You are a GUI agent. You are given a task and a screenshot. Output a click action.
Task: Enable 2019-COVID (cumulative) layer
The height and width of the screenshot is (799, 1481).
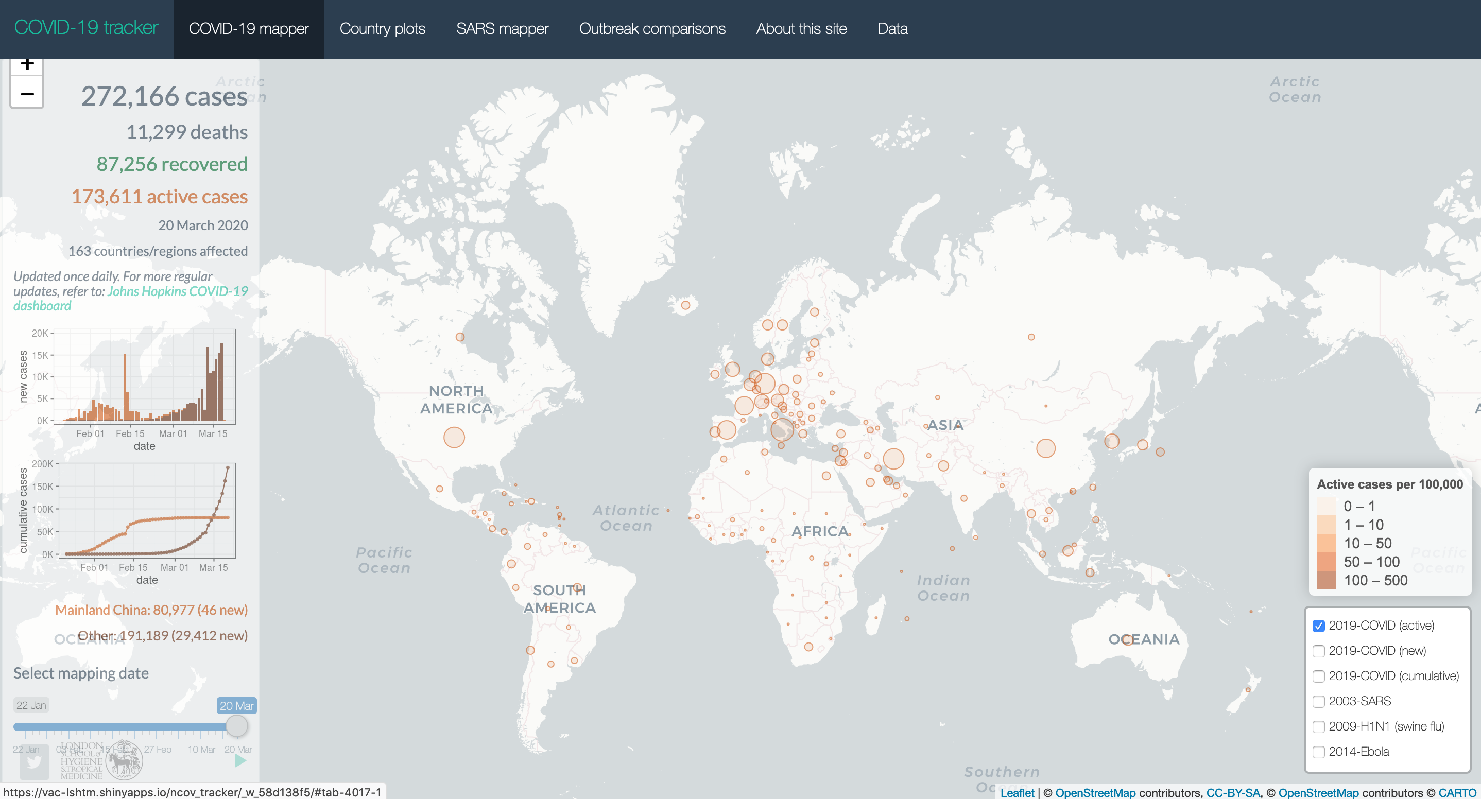[1319, 676]
